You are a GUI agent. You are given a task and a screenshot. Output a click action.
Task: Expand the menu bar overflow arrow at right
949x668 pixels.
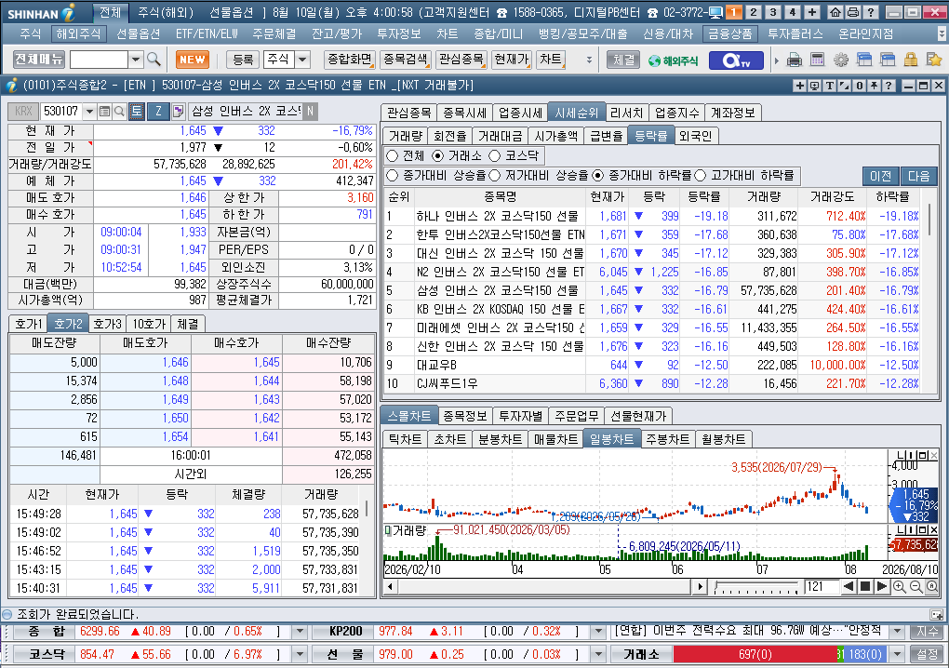942,33
